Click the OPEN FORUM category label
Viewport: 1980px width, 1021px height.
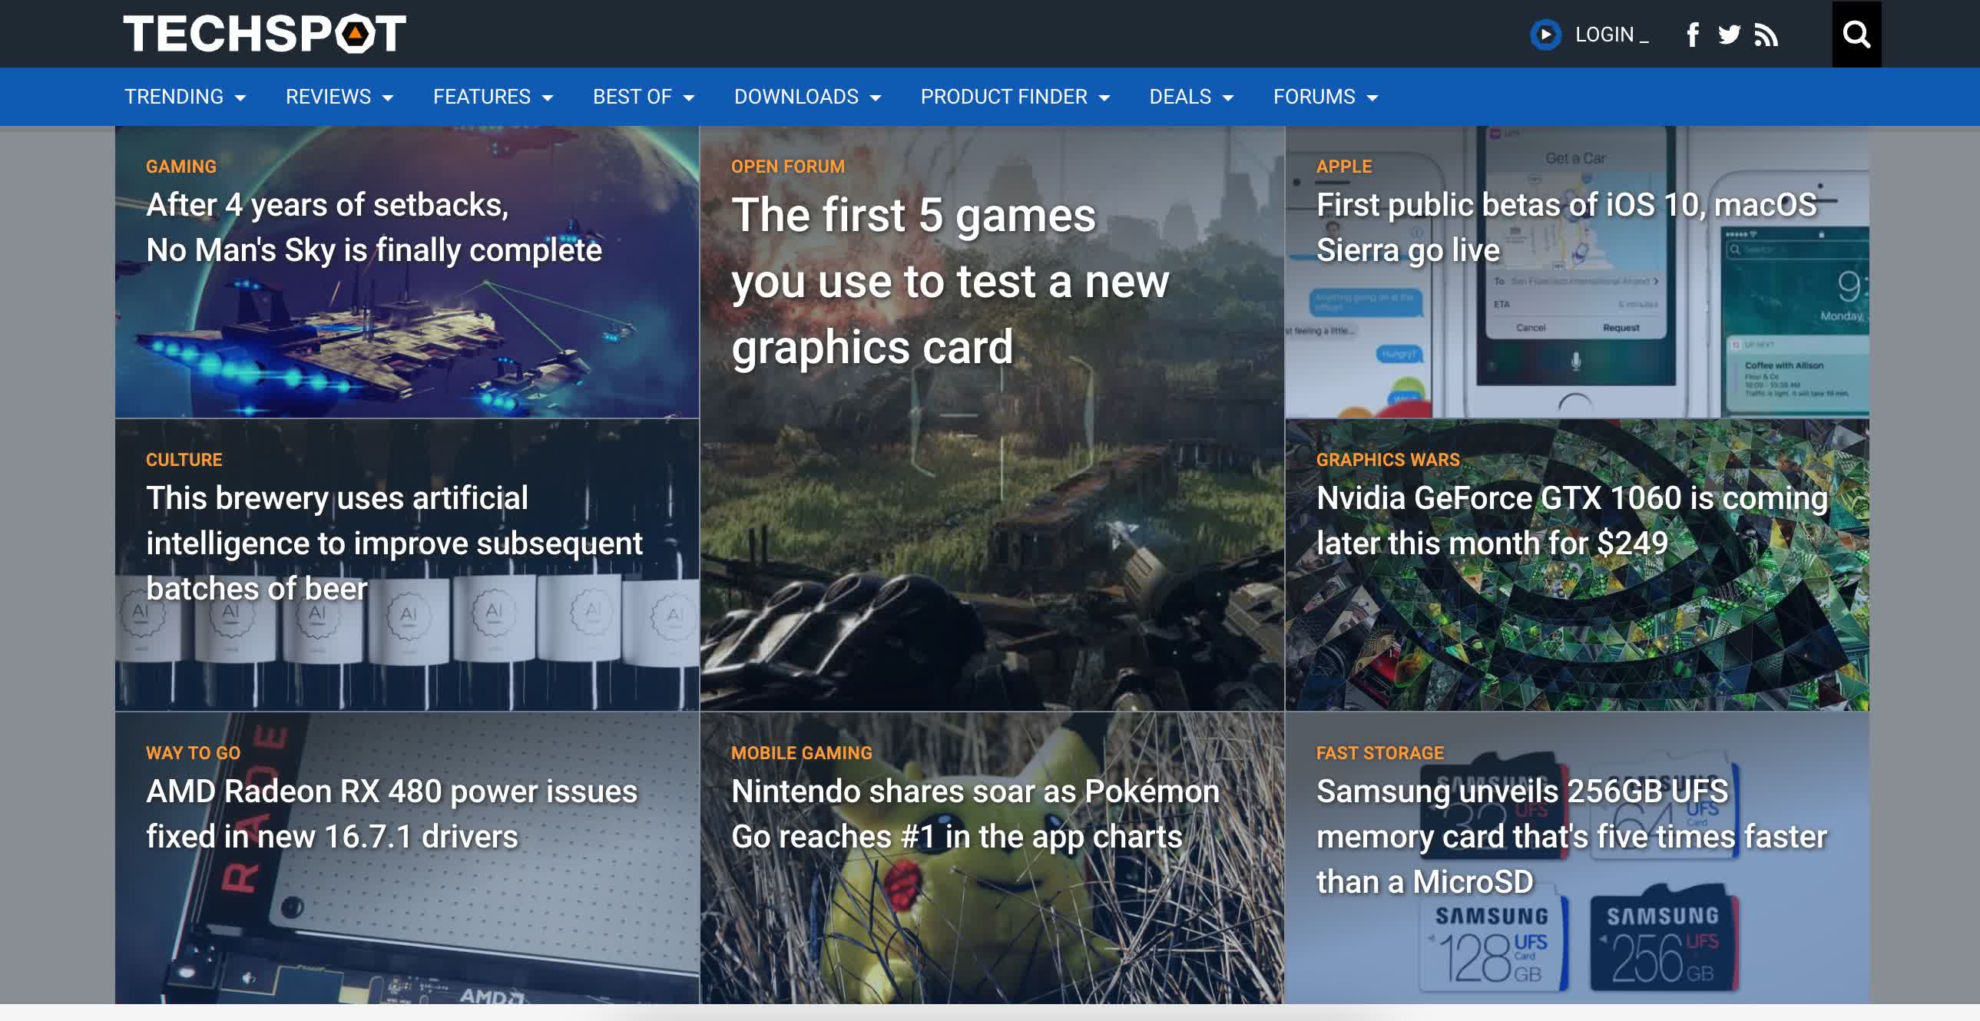(x=788, y=167)
